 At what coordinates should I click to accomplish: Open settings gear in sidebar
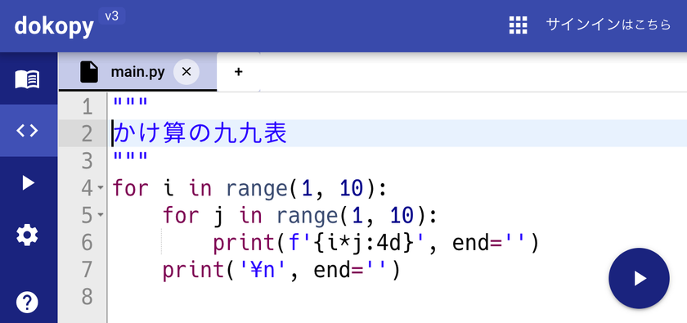coord(28,236)
